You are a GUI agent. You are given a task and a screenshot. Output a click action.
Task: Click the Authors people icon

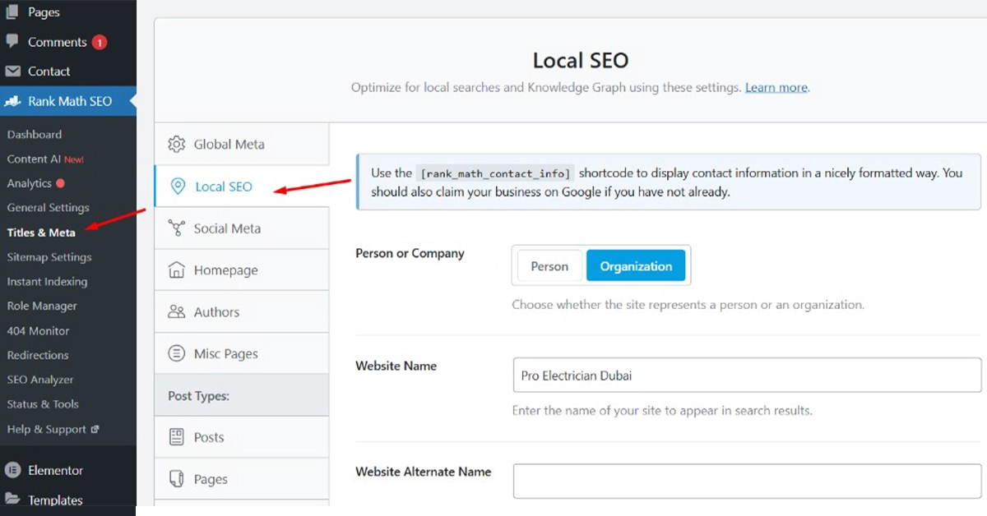tap(176, 312)
